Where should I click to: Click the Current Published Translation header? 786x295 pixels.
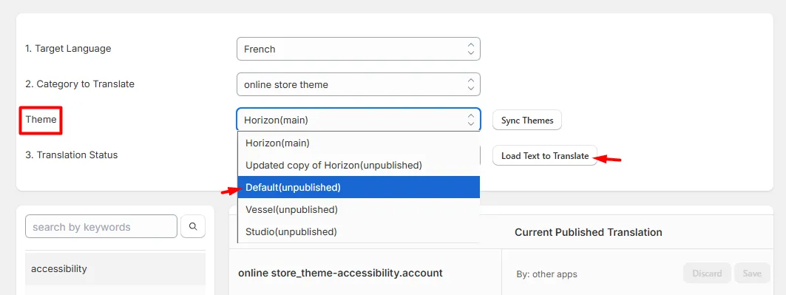click(589, 232)
